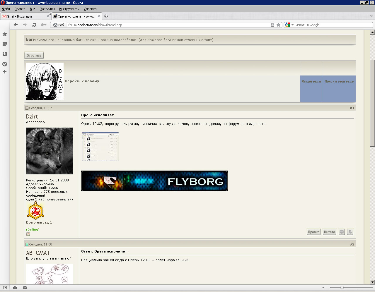Click the RSS feed icon in address bar
This screenshot has height=292, width=375.
coord(272,25)
